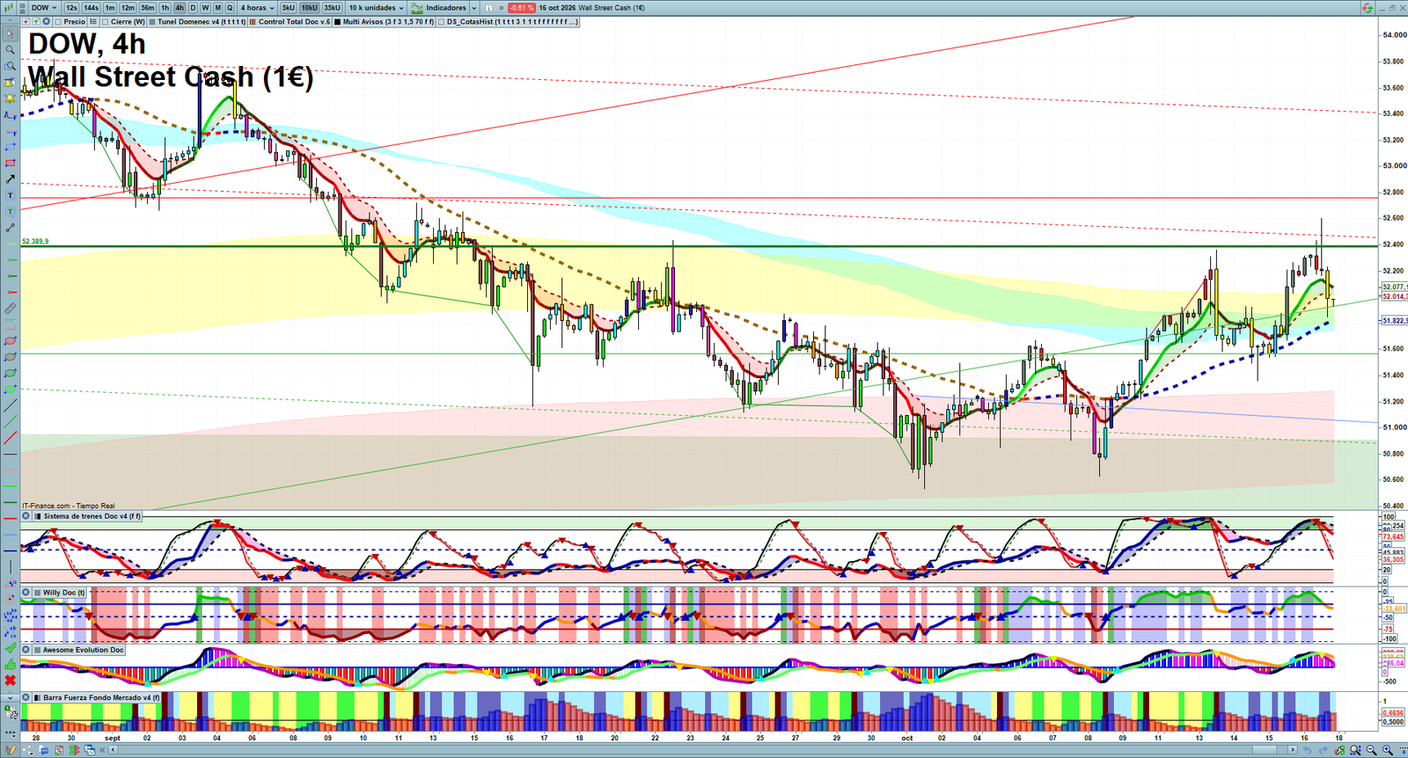Viewport: 1408px width, 758px height.
Task: Open the 10 k unidades dropdown
Action: pyautogui.click(x=376, y=8)
